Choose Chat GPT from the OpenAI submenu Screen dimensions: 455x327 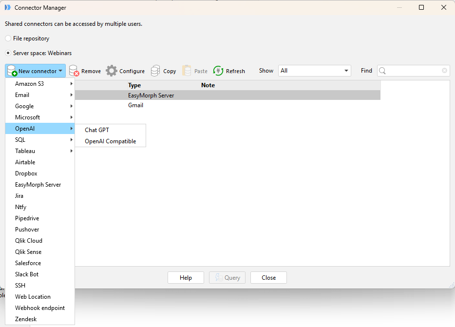tap(110, 130)
